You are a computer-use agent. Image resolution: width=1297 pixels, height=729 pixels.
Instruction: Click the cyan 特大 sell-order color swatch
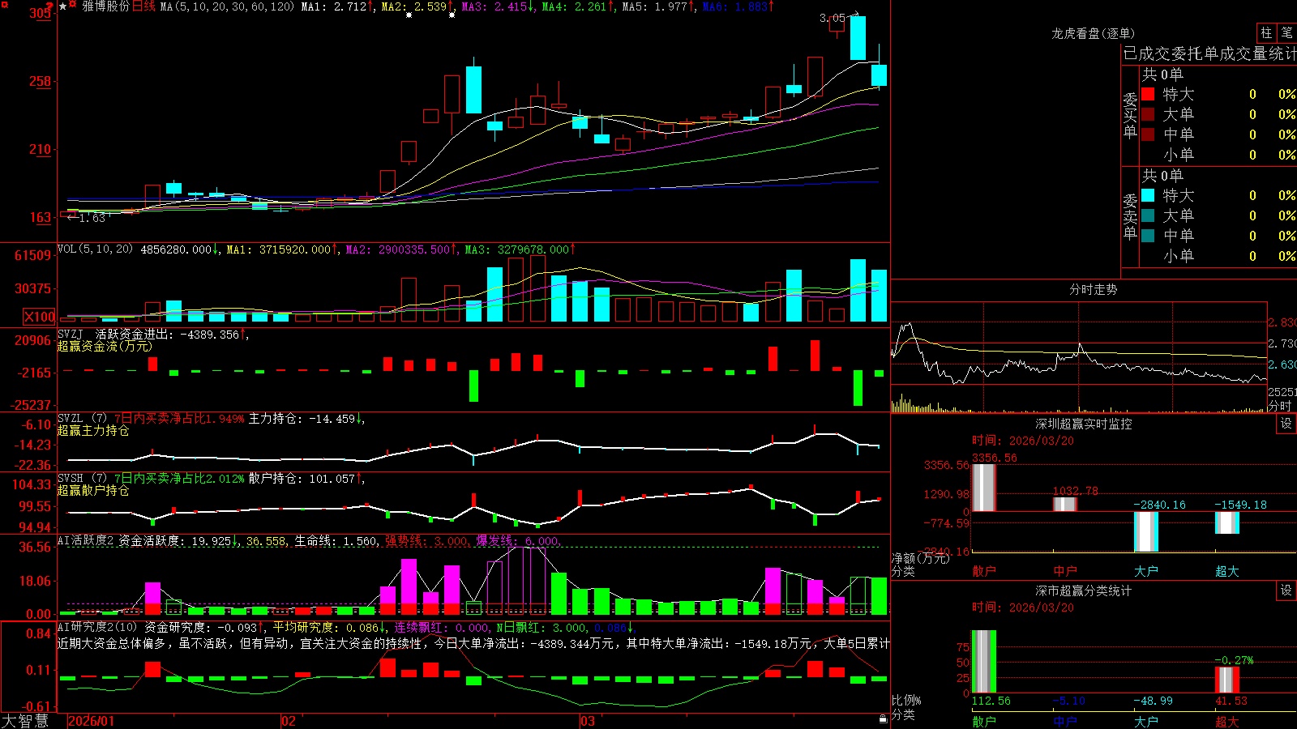pyautogui.click(x=1148, y=195)
